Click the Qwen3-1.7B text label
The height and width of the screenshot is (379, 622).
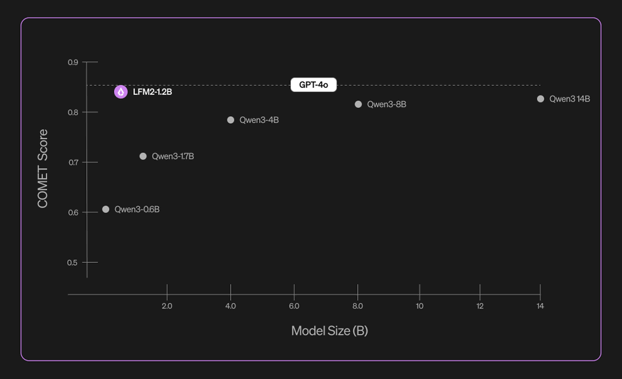(x=173, y=156)
